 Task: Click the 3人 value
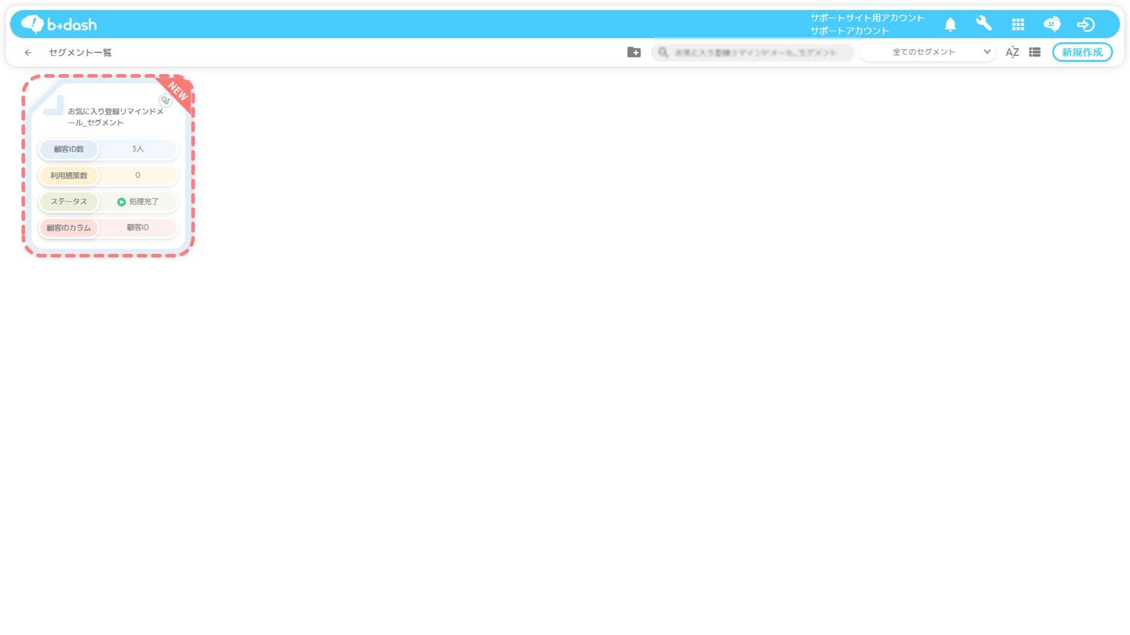tap(138, 149)
